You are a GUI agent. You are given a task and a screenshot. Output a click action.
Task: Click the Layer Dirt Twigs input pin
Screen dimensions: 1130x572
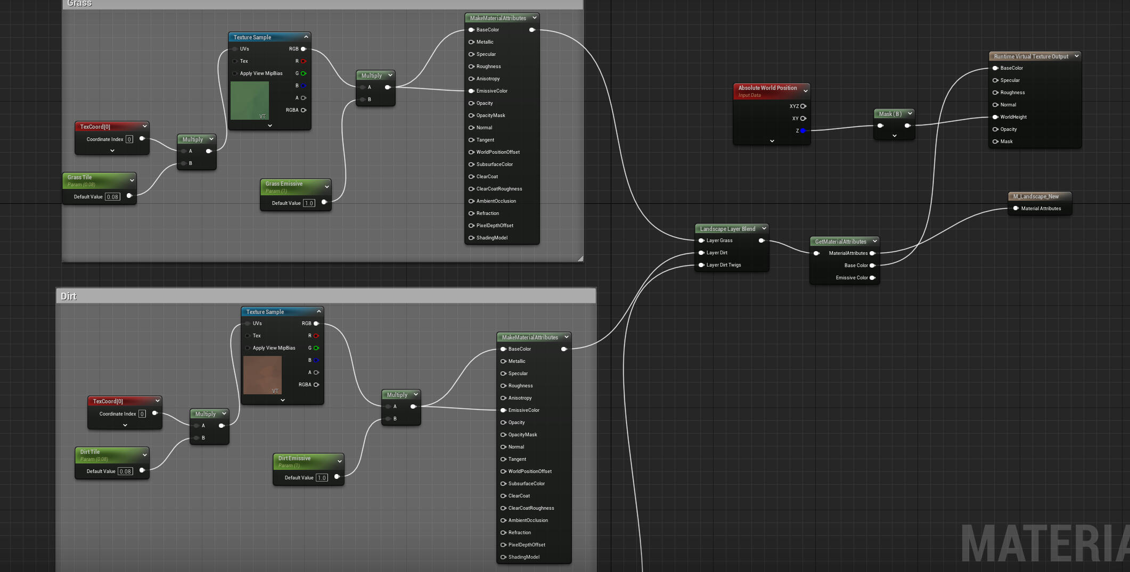tap(701, 265)
